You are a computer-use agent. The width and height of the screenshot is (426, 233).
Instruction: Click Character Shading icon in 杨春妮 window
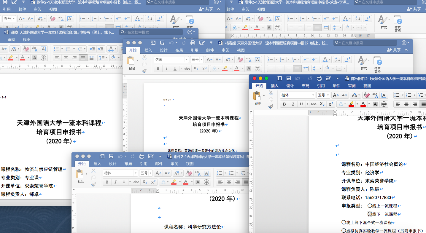click(x=249, y=68)
